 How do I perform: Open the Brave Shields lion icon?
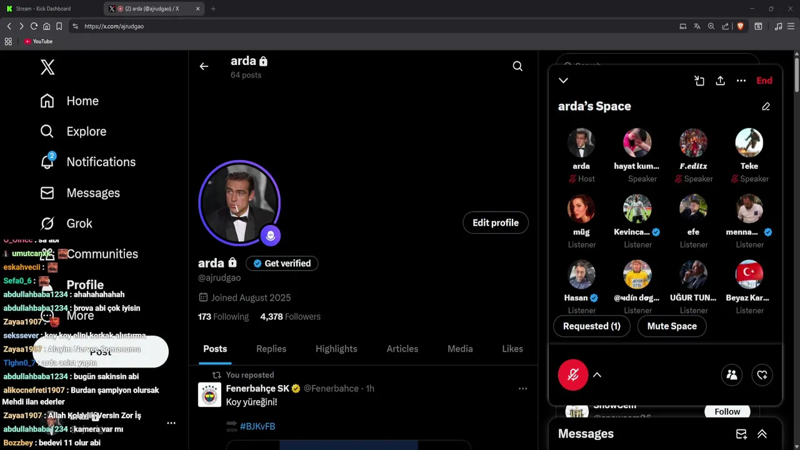click(x=740, y=26)
